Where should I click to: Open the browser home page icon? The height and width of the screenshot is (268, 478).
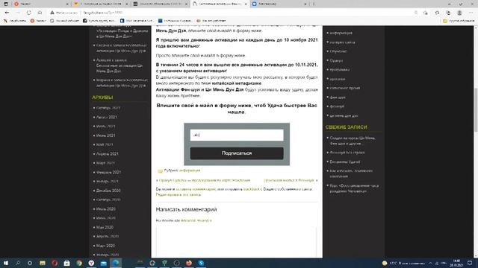(40, 13)
